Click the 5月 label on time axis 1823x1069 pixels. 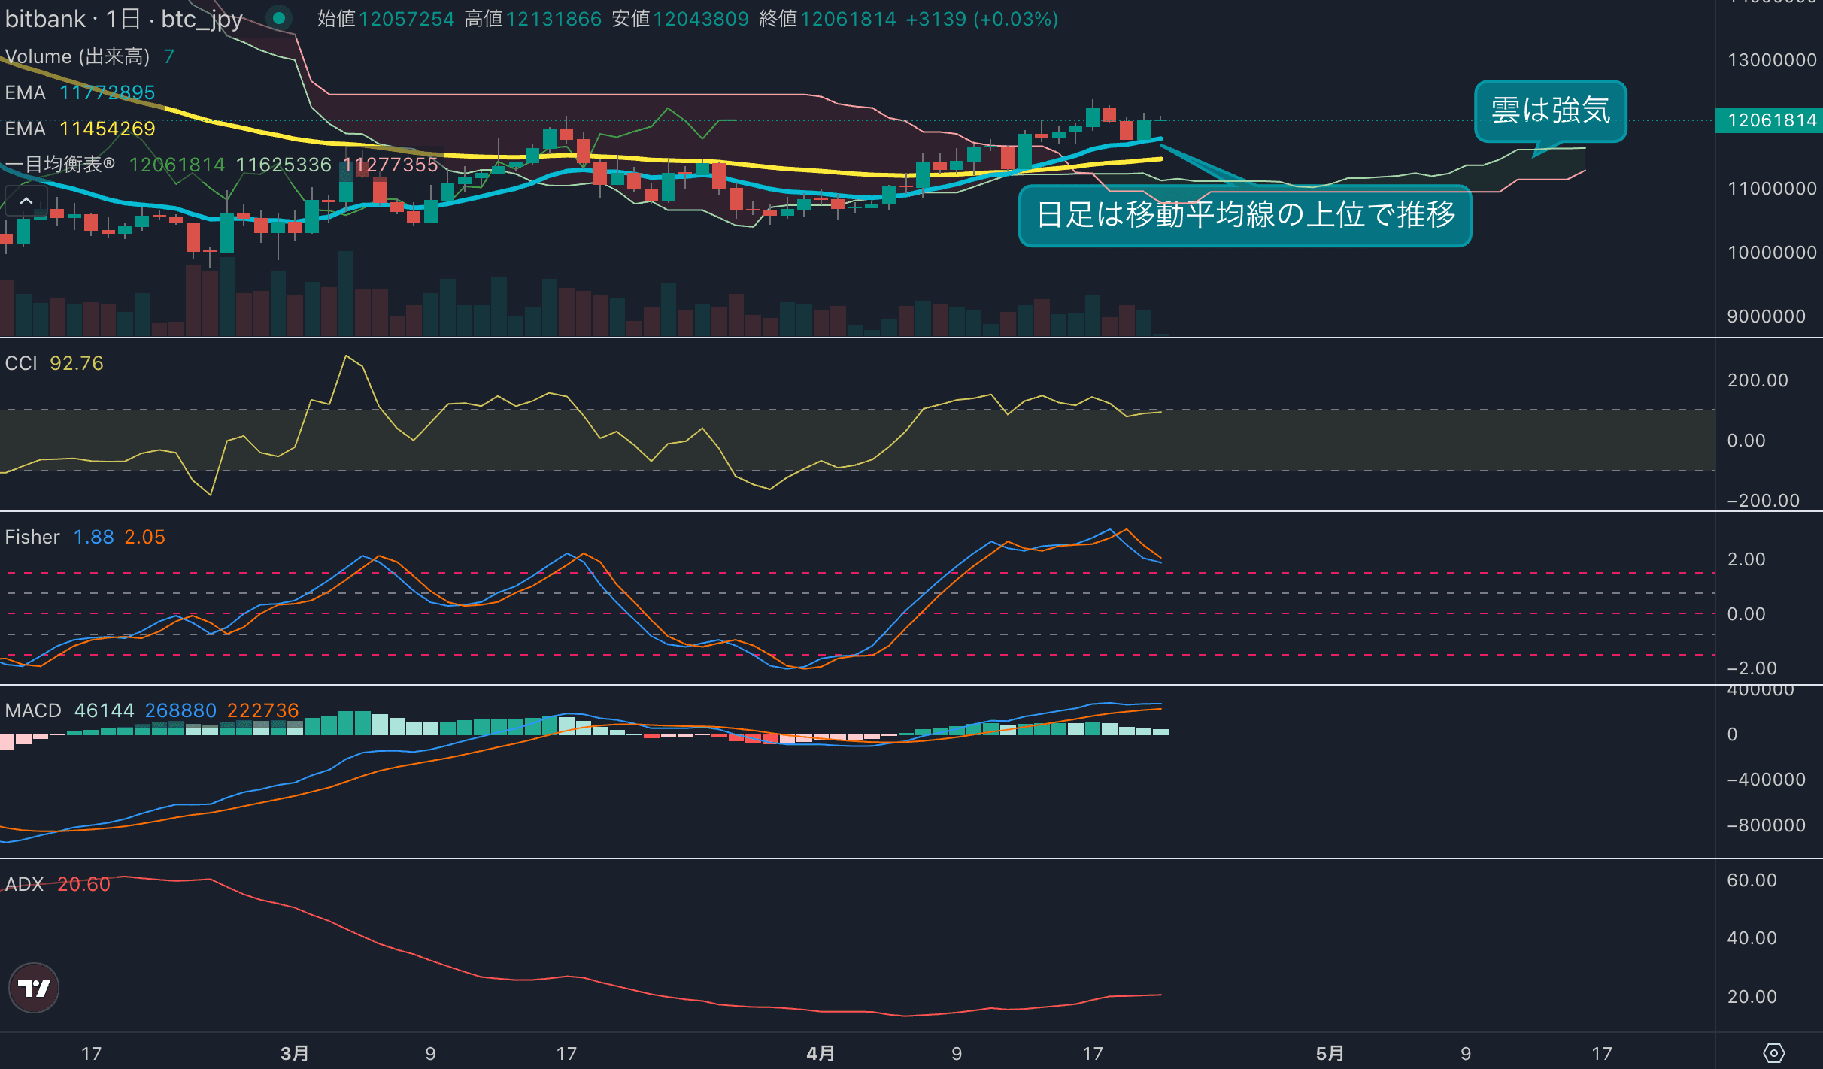pos(1330,1053)
